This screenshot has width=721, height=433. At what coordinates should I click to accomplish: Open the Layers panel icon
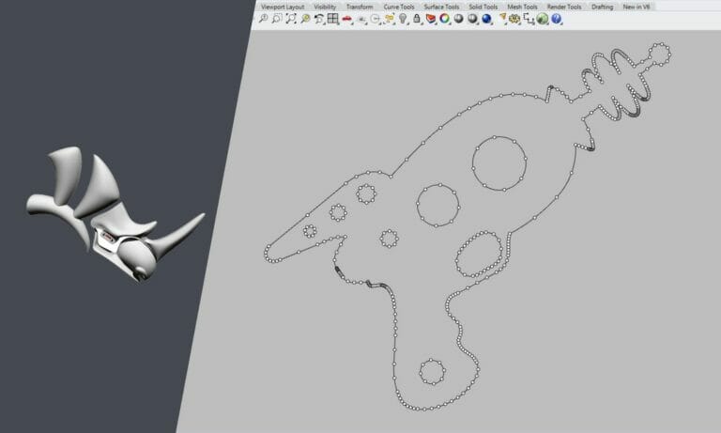pyautogui.click(x=430, y=18)
